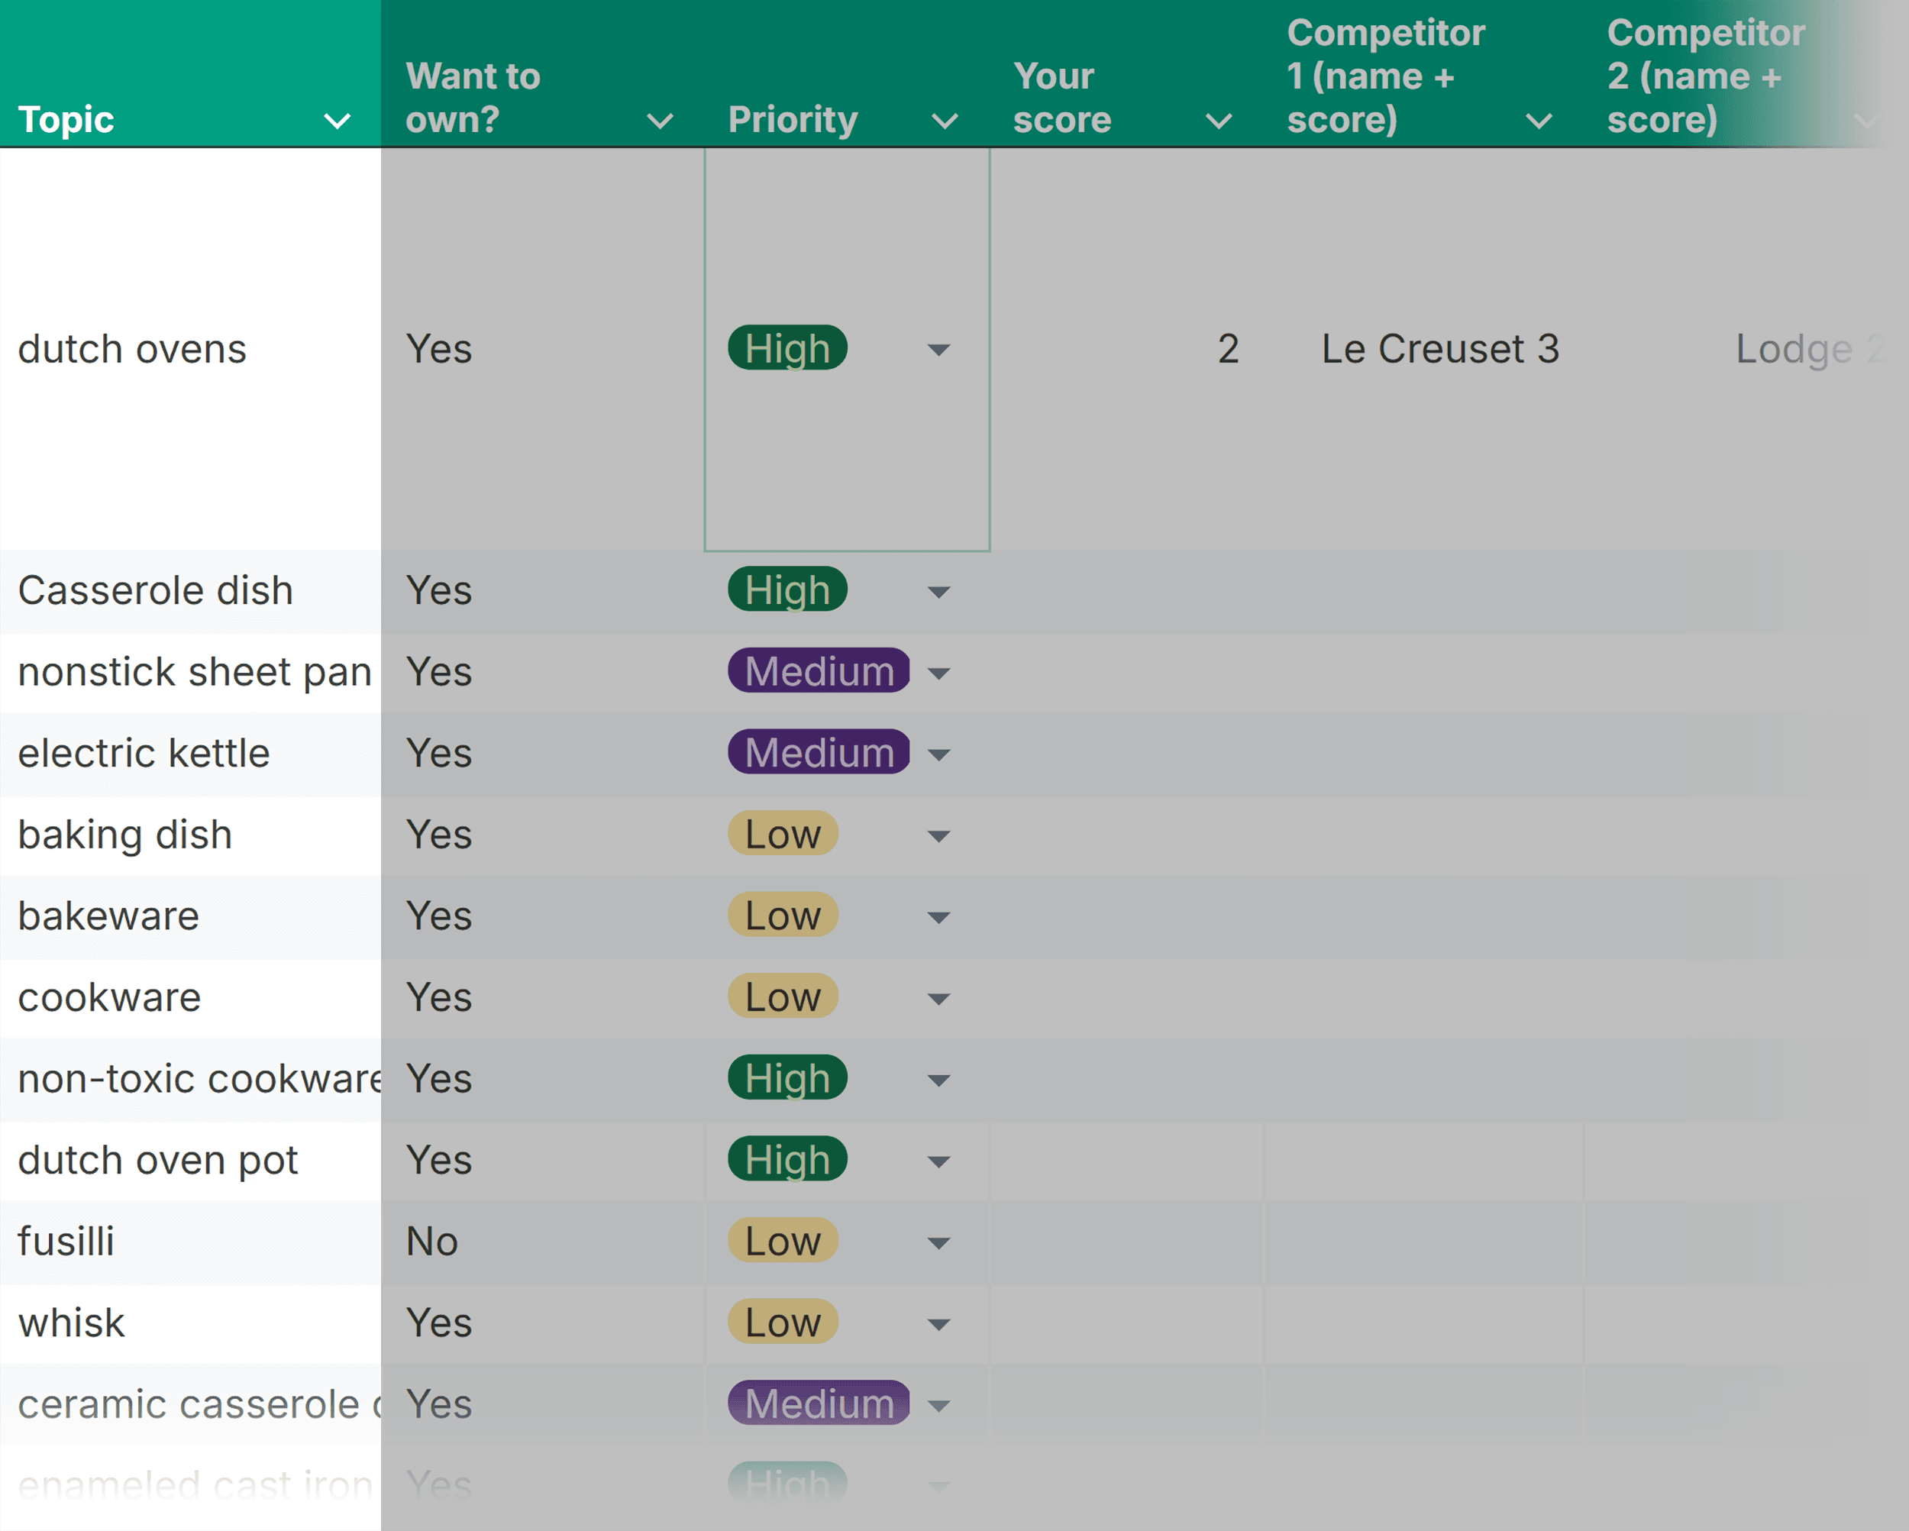Image resolution: width=1909 pixels, height=1531 pixels.
Task: Click the Want to own? header label
Action: pyautogui.click(x=473, y=98)
